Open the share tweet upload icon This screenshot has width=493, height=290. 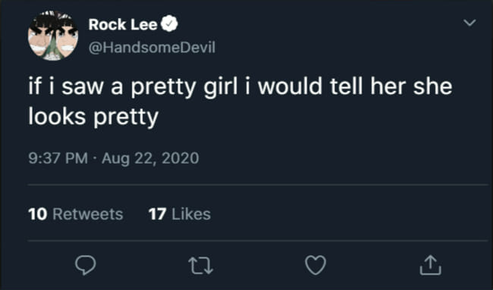(431, 265)
